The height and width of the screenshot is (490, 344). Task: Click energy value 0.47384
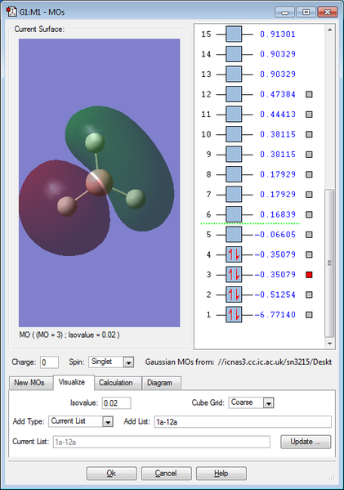click(278, 94)
